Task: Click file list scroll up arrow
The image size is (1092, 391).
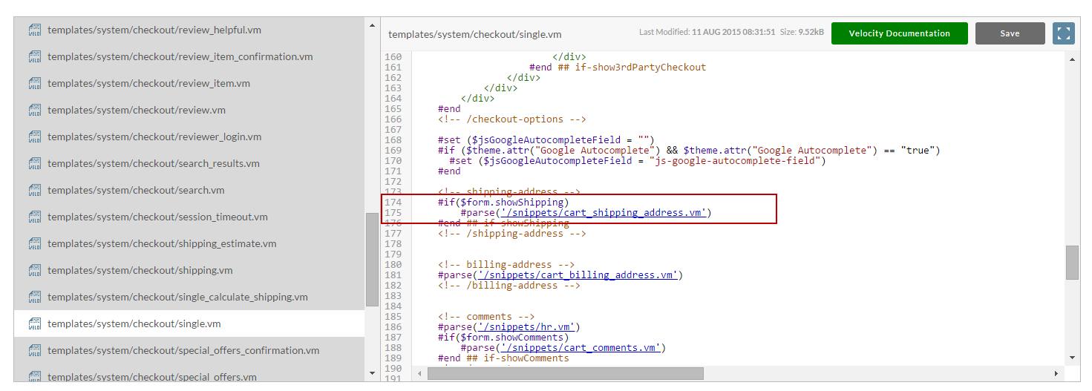Action: tap(372, 25)
